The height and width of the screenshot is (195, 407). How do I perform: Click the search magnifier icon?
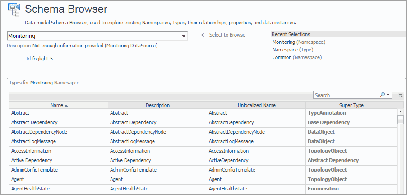click(x=382, y=95)
